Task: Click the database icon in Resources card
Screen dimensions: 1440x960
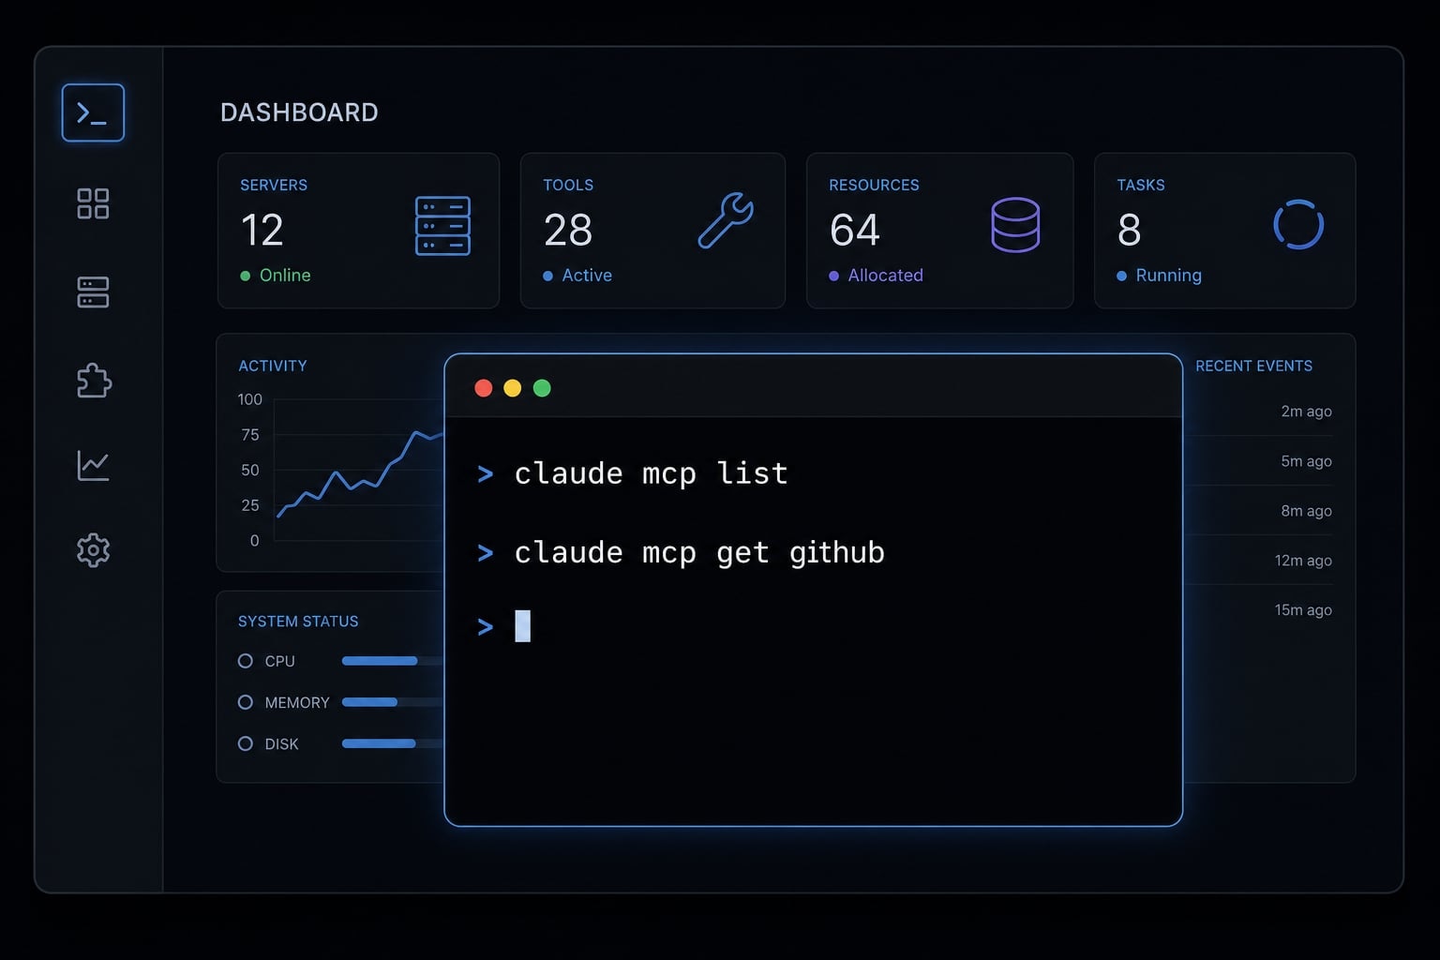Action: (1015, 225)
